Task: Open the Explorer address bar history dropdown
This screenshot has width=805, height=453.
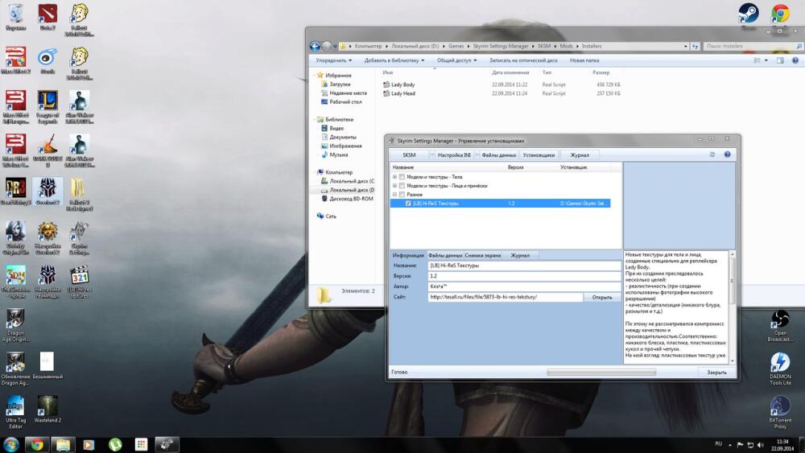Action: (x=685, y=46)
